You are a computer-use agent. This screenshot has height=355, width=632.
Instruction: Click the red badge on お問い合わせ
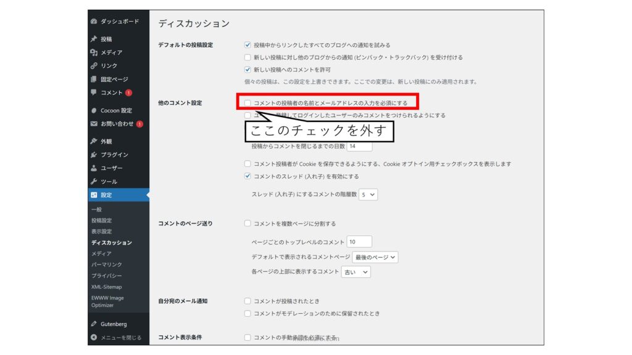click(x=139, y=124)
